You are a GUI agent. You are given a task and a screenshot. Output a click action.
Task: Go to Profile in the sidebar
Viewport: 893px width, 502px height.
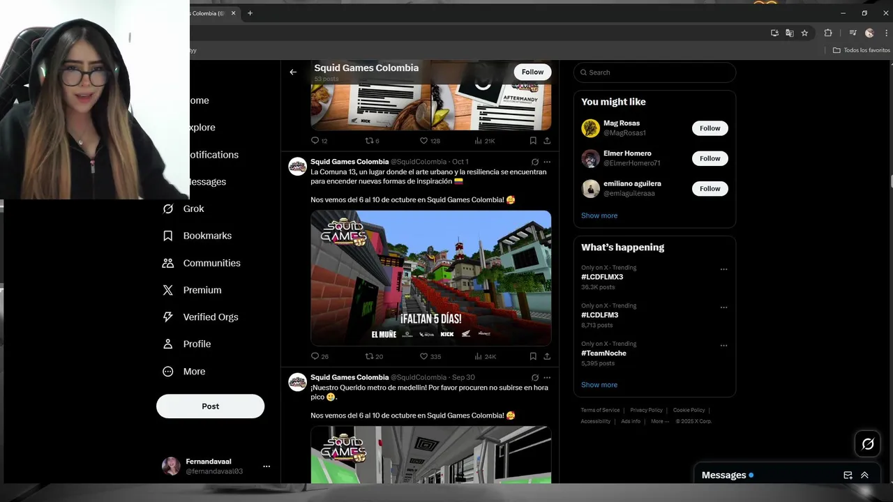point(186,344)
